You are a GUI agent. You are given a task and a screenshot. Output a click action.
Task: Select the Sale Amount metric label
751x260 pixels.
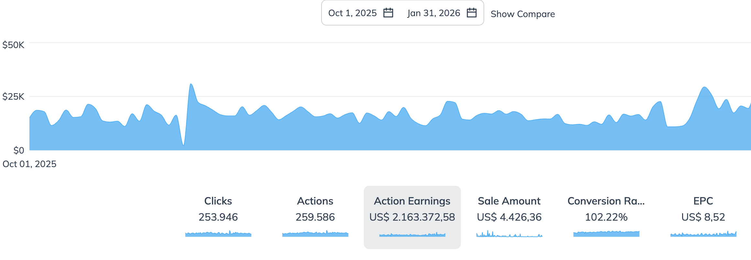pos(509,201)
